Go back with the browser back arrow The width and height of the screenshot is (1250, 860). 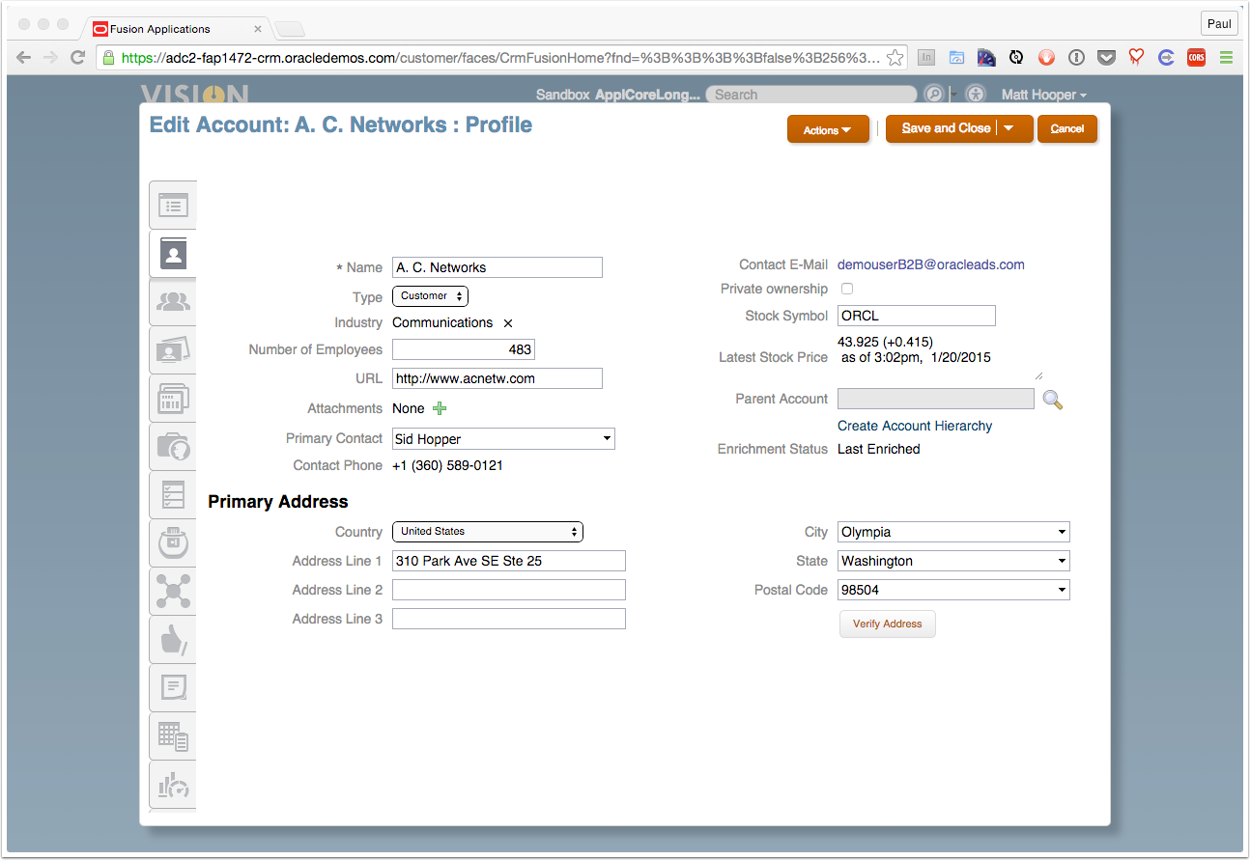24,58
